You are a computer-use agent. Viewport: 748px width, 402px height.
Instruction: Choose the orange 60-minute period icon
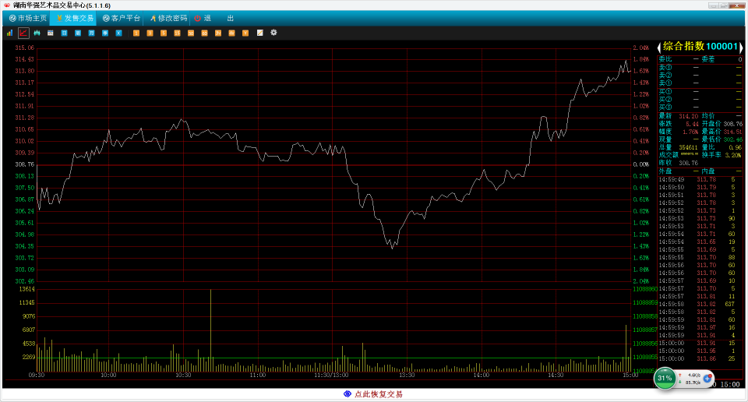[x=204, y=33]
